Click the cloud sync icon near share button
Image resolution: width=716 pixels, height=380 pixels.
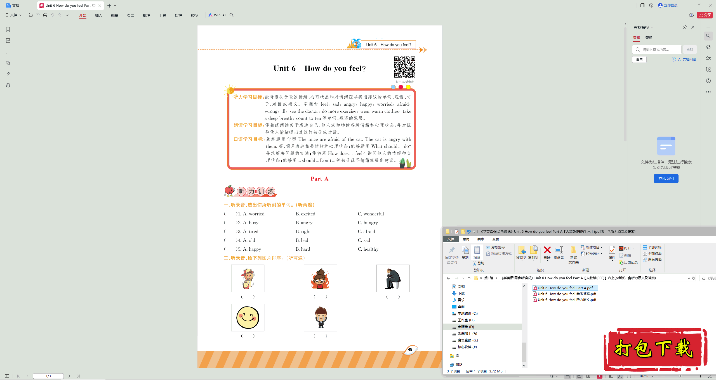click(691, 15)
